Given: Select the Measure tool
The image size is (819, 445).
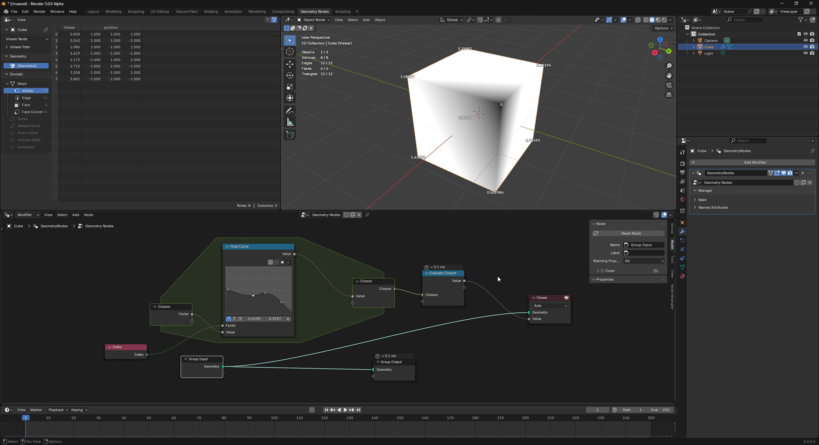Looking at the screenshot, I should (x=290, y=122).
